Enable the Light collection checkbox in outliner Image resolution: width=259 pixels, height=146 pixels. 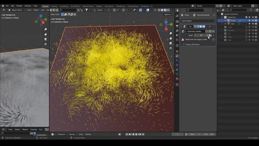point(246,27)
